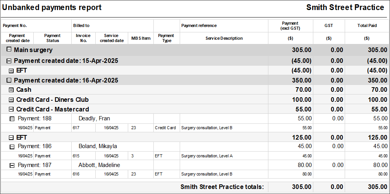Click the Total Paid column header

[x=367, y=25]
